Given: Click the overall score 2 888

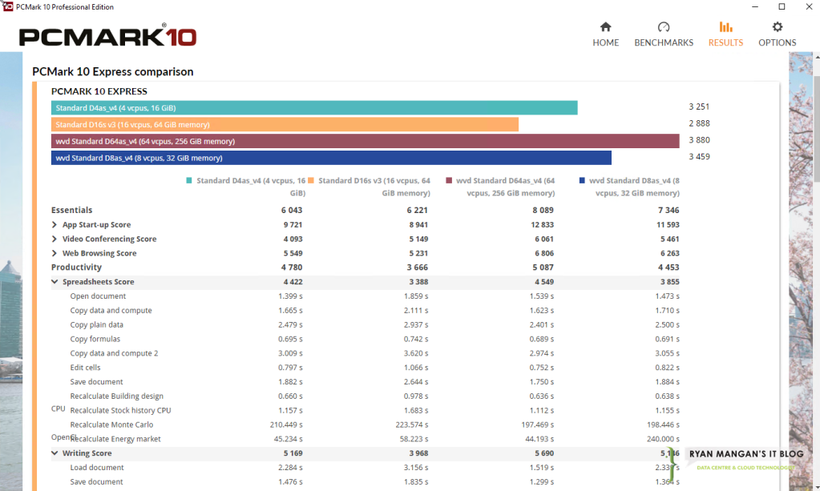Looking at the screenshot, I should [699, 123].
